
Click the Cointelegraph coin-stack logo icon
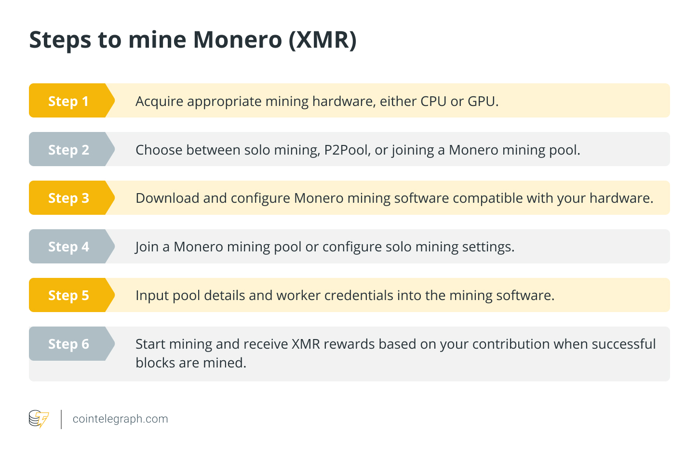(x=39, y=419)
